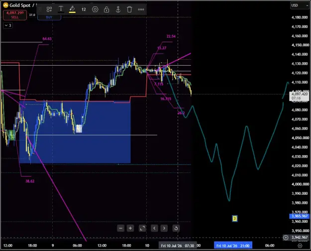The image size is (311, 251).
Task: Zoom out the chart with minus button
Action: coord(120,228)
